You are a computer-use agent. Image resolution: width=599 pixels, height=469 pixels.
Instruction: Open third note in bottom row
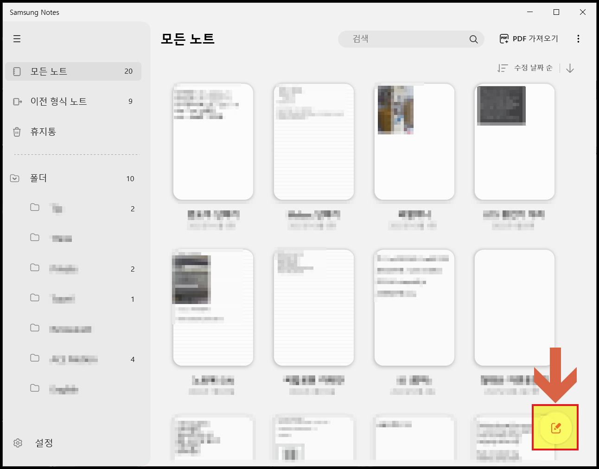click(x=414, y=438)
